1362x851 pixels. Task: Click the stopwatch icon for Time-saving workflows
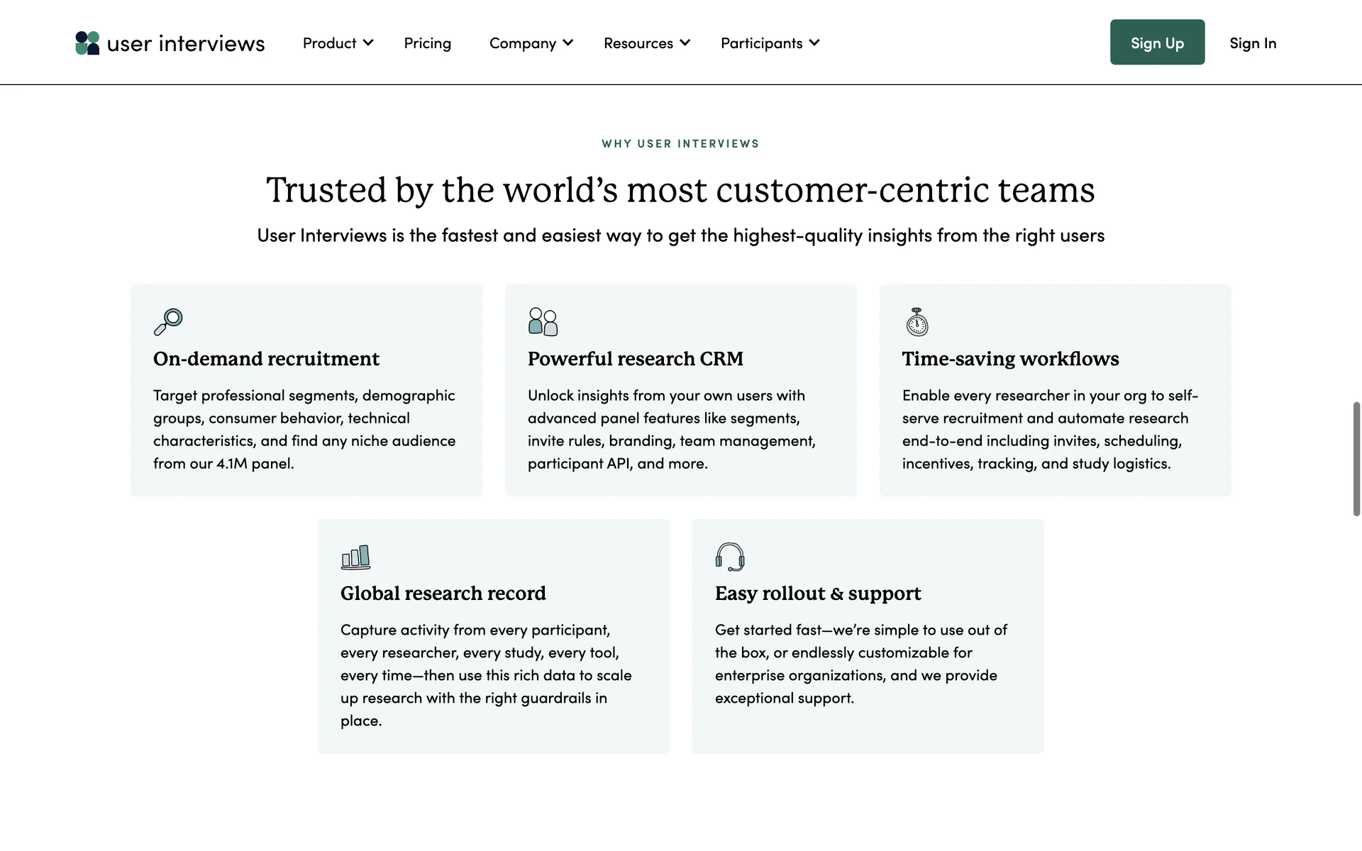tap(917, 321)
